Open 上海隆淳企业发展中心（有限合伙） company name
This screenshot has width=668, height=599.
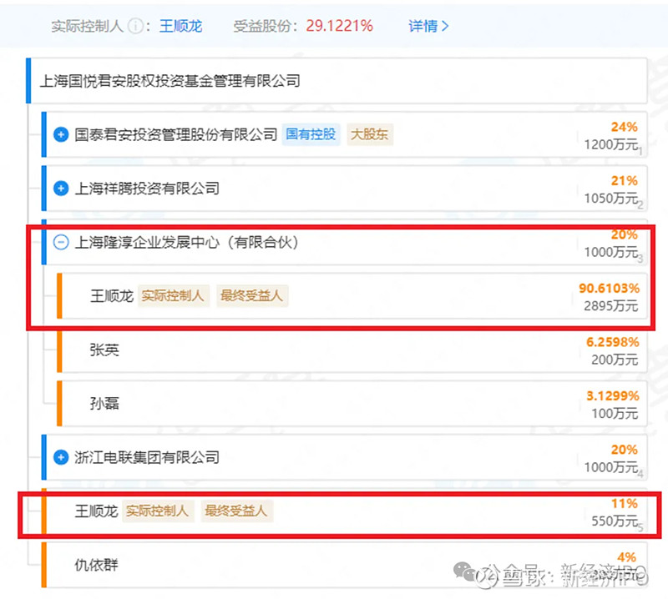point(186,243)
